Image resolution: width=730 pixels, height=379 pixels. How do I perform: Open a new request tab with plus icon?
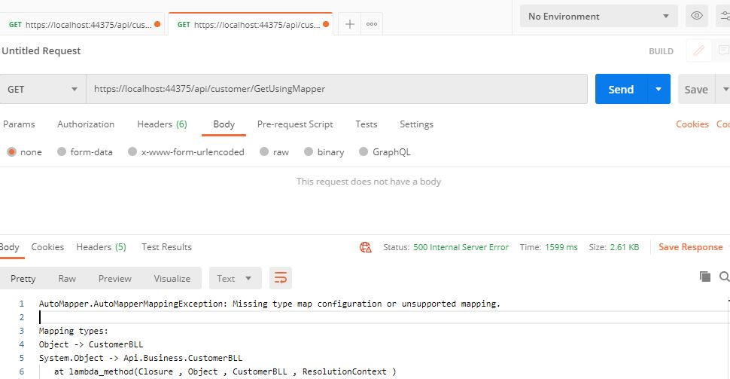(350, 24)
